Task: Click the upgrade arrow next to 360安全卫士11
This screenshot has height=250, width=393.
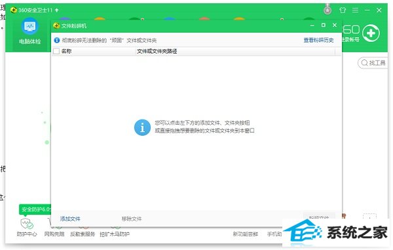Action: click(x=57, y=10)
